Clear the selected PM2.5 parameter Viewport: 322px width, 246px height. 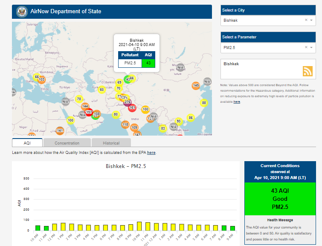[x=306, y=47]
